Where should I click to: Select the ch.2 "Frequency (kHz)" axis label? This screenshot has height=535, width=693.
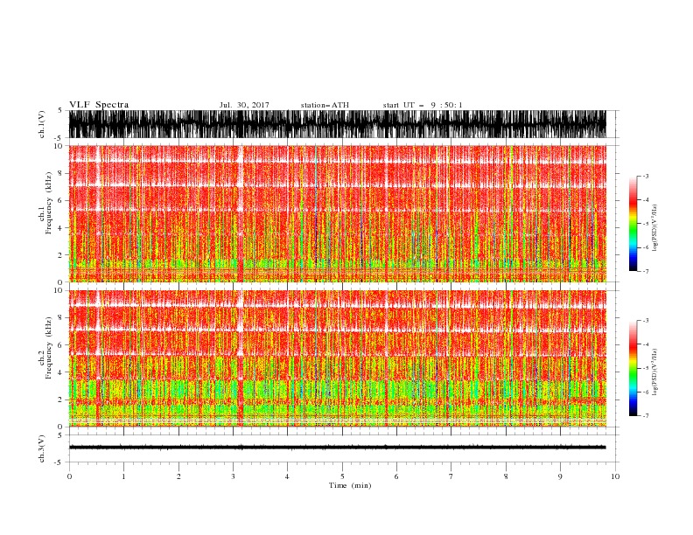coord(48,348)
